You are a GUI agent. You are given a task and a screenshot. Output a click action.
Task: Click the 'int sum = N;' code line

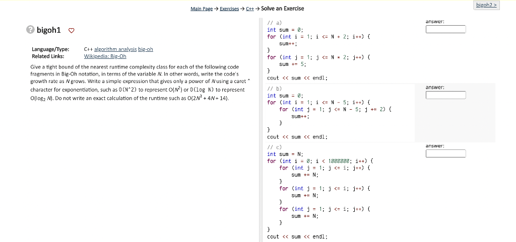tap(285, 154)
